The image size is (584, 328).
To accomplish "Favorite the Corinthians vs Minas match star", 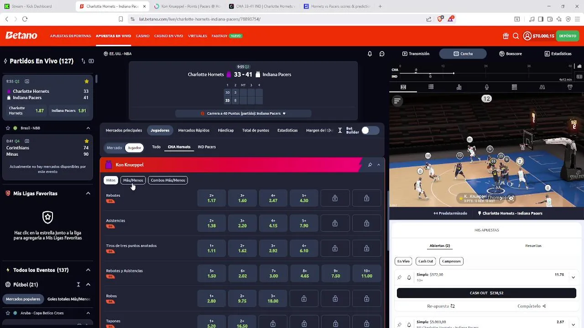I will coord(87,141).
